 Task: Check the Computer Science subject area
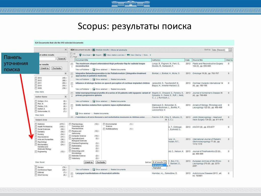(x=70, y=136)
